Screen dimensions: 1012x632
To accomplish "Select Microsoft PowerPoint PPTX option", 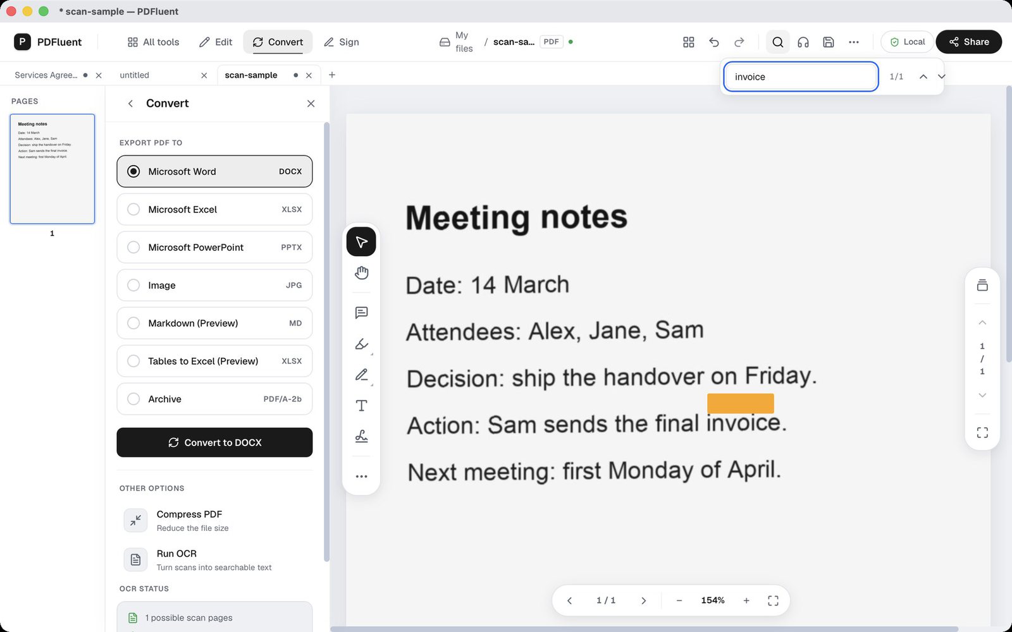I will tap(214, 247).
